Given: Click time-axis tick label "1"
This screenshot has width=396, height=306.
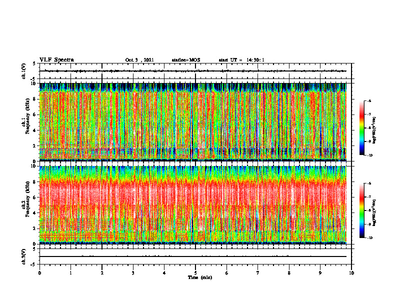Looking at the screenshot, I should (x=70, y=273).
